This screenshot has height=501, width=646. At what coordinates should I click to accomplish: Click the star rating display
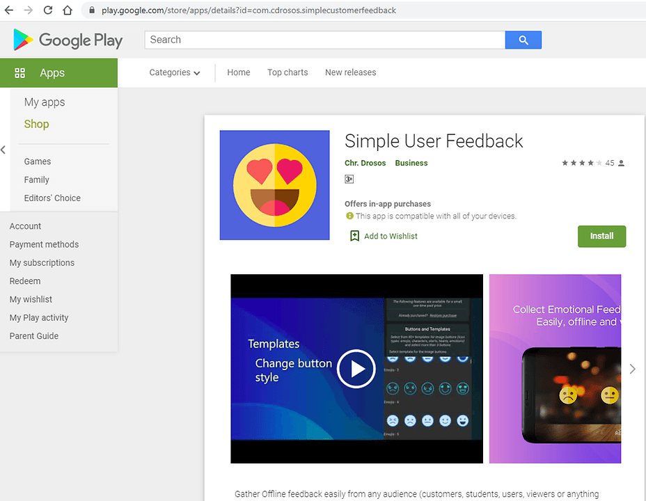tap(582, 163)
